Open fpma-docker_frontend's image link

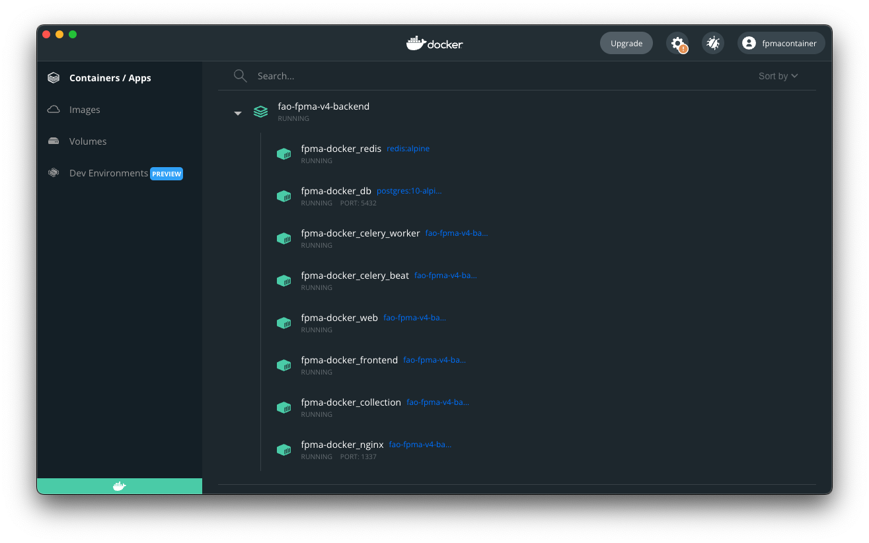coord(434,360)
